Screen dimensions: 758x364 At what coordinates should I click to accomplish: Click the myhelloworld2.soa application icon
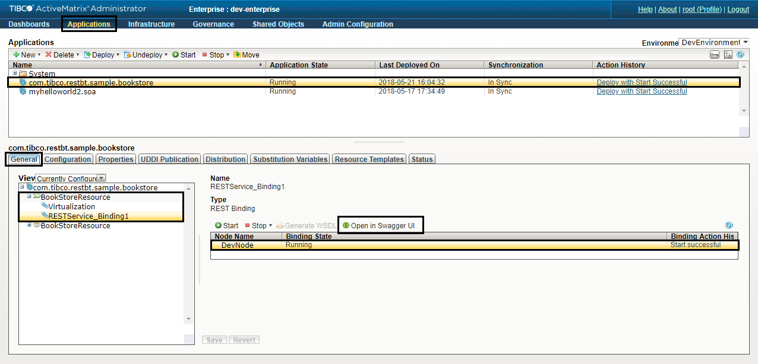(23, 91)
